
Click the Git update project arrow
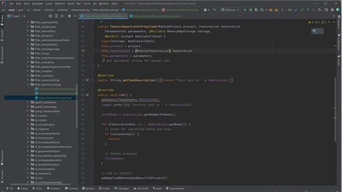click(x=296, y=10)
